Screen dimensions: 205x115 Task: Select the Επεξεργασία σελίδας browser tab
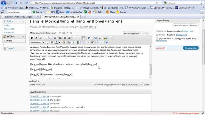coord(61,17)
